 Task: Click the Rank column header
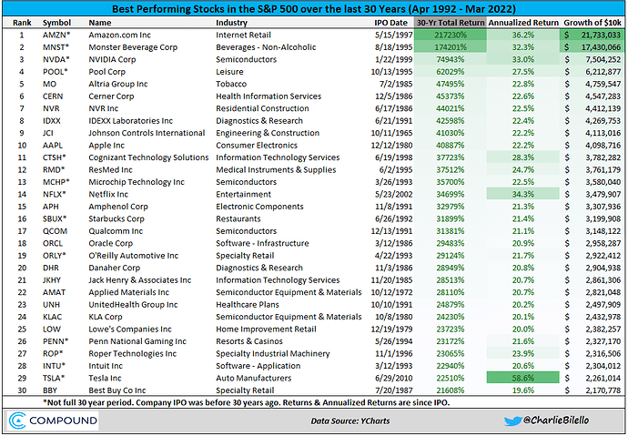click(22, 23)
